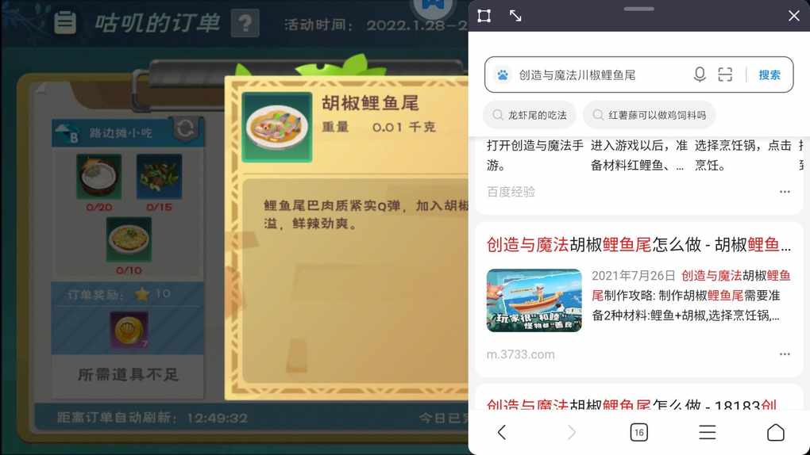Open the QR scan icon in search bar

725,75
